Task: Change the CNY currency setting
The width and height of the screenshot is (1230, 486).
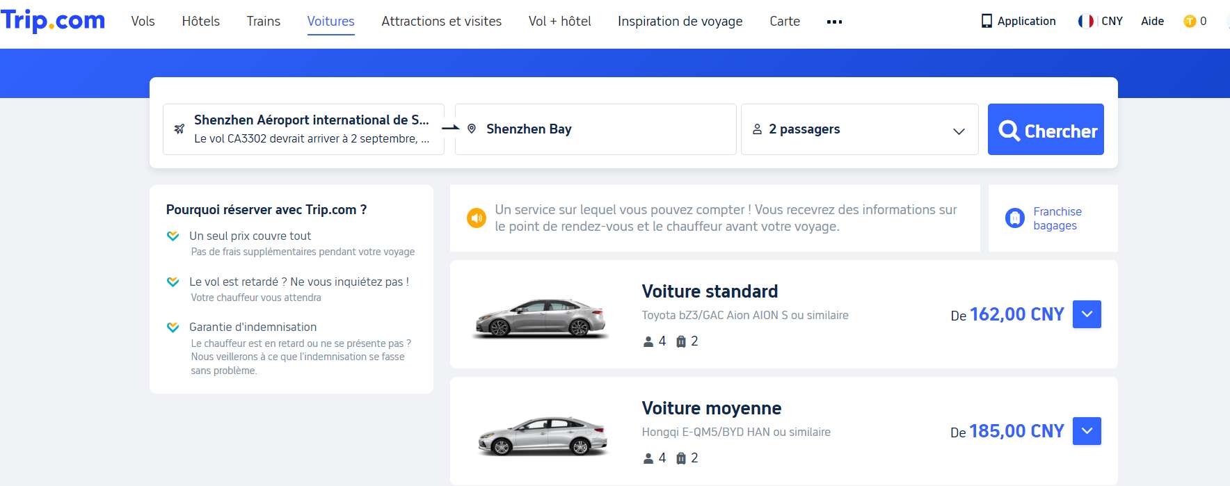Action: coord(1112,22)
